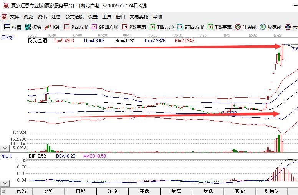This screenshot has height=195, width=298.
Task: Click the 最高 column header
Action: 176,191
